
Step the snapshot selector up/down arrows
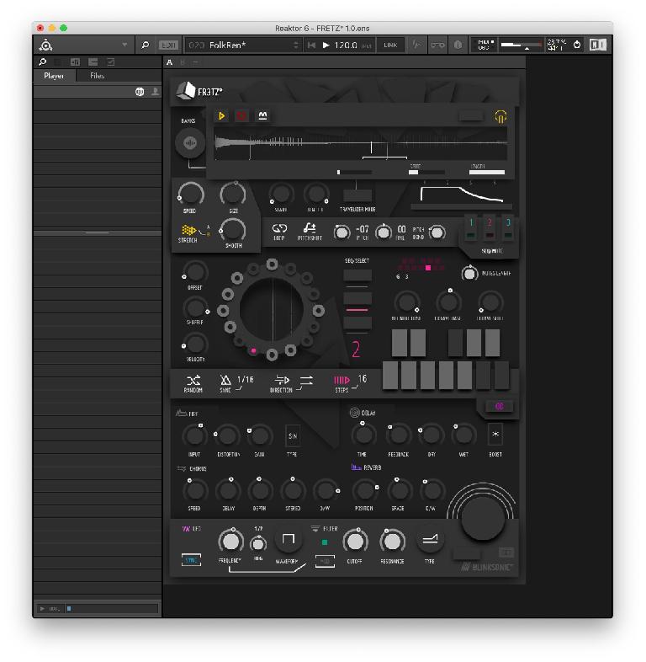(295, 45)
